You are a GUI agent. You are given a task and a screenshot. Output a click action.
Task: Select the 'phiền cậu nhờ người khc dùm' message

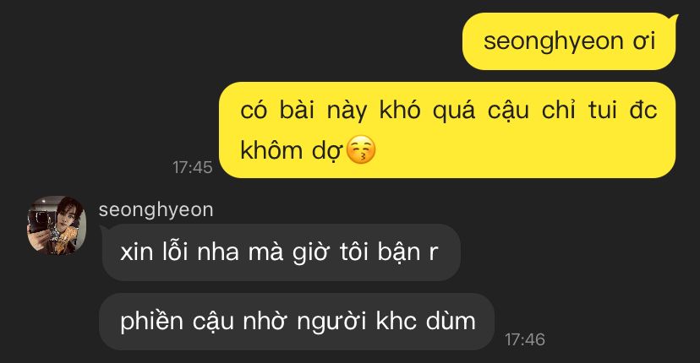(297, 322)
